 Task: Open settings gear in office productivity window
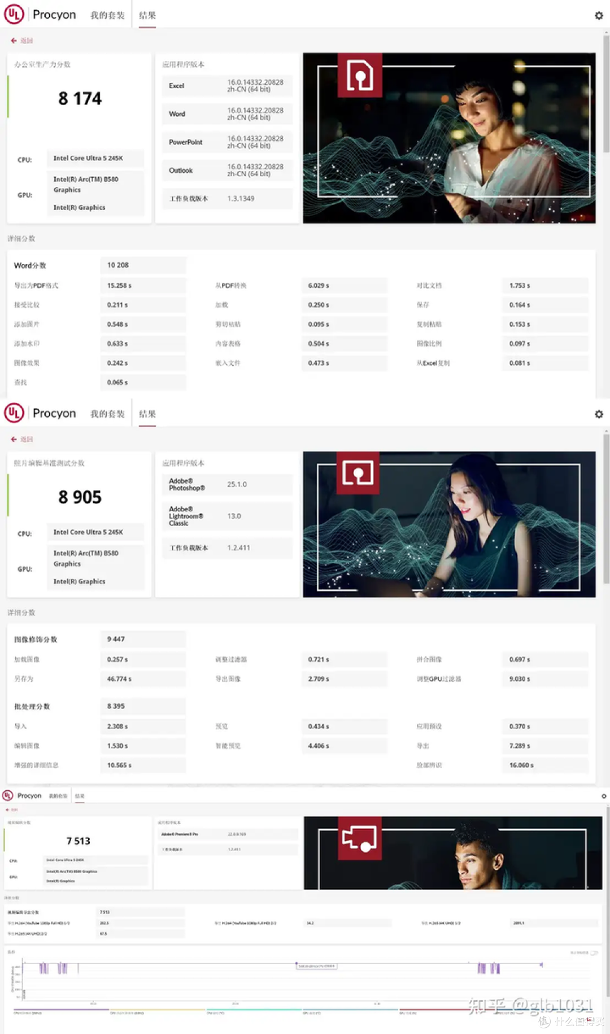(x=599, y=16)
